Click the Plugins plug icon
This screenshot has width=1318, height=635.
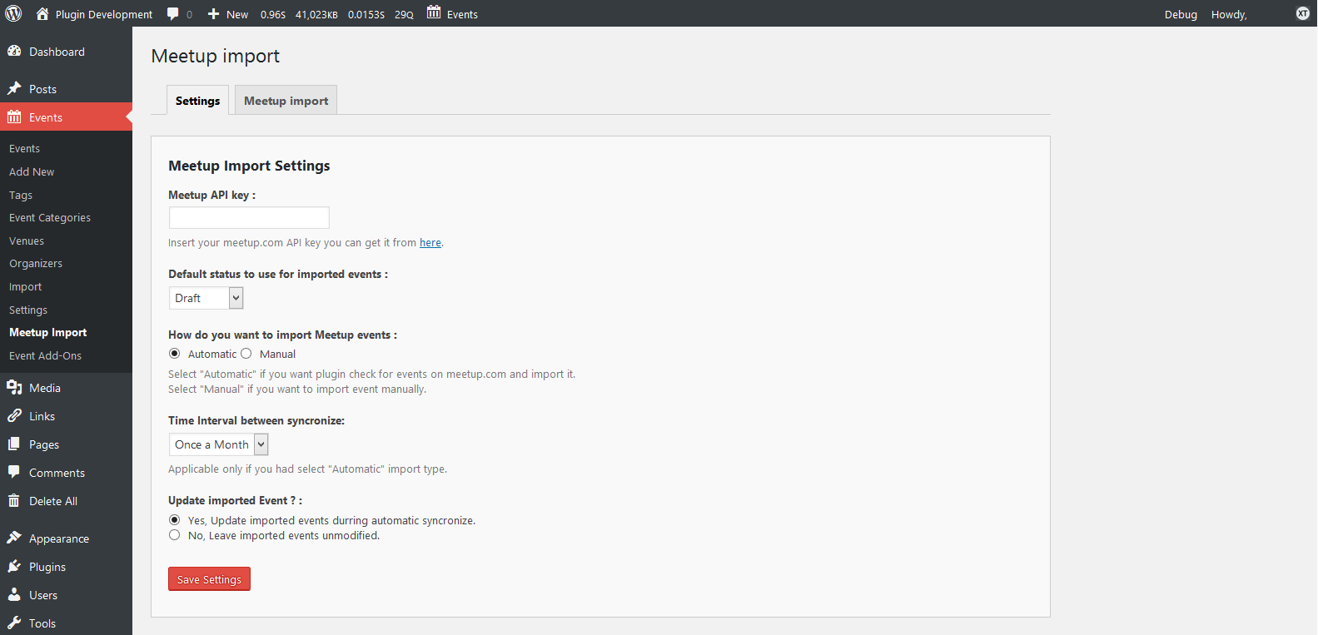tap(14, 567)
